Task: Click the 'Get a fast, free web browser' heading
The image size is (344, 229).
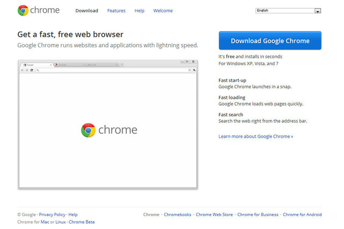Action: [70, 34]
